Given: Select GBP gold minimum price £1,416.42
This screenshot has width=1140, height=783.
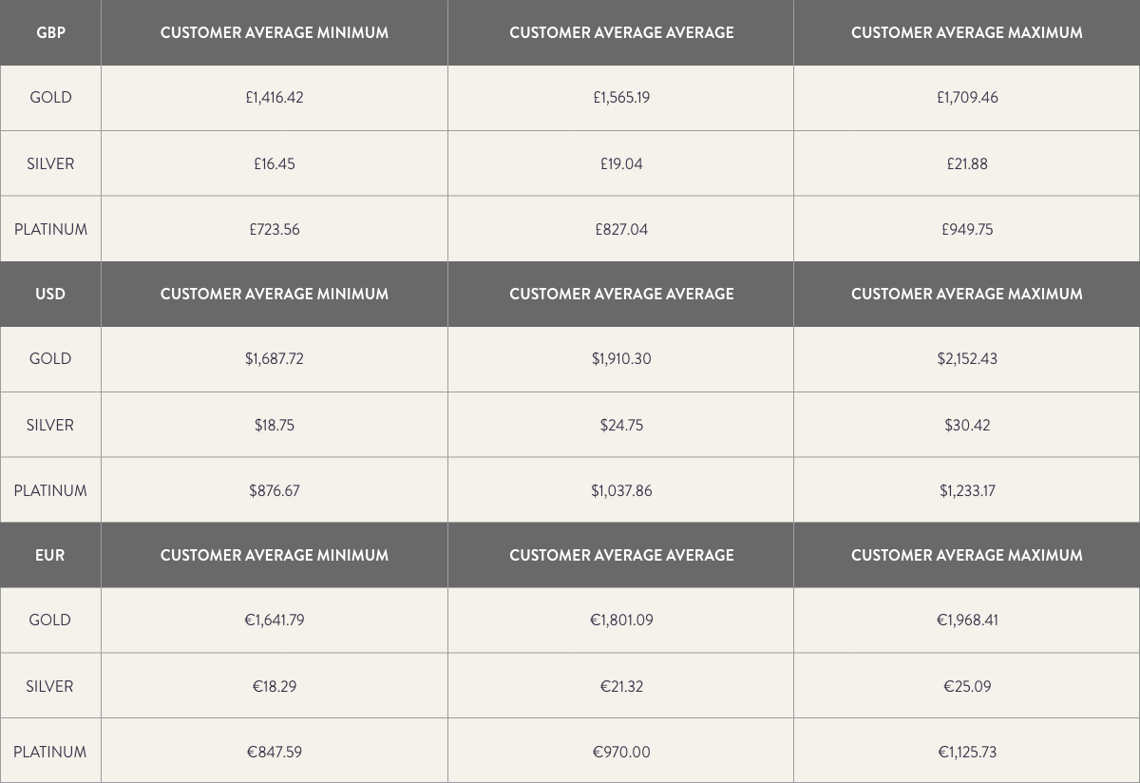Looking at the screenshot, I should (275, 97).
